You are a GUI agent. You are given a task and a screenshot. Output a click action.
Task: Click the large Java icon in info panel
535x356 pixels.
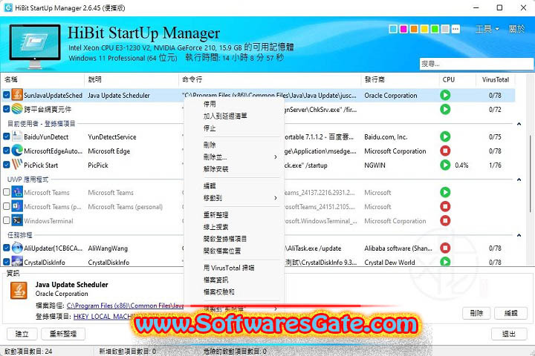pyautogui.click(x=19, y=291)
